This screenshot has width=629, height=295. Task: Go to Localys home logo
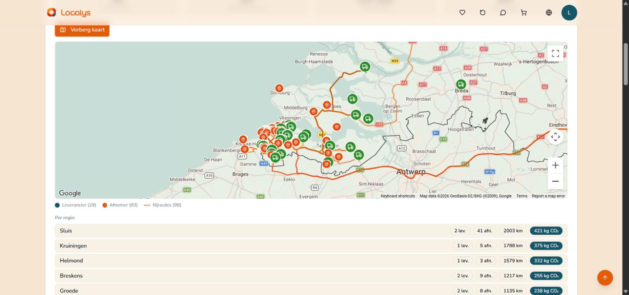(69, 13)
